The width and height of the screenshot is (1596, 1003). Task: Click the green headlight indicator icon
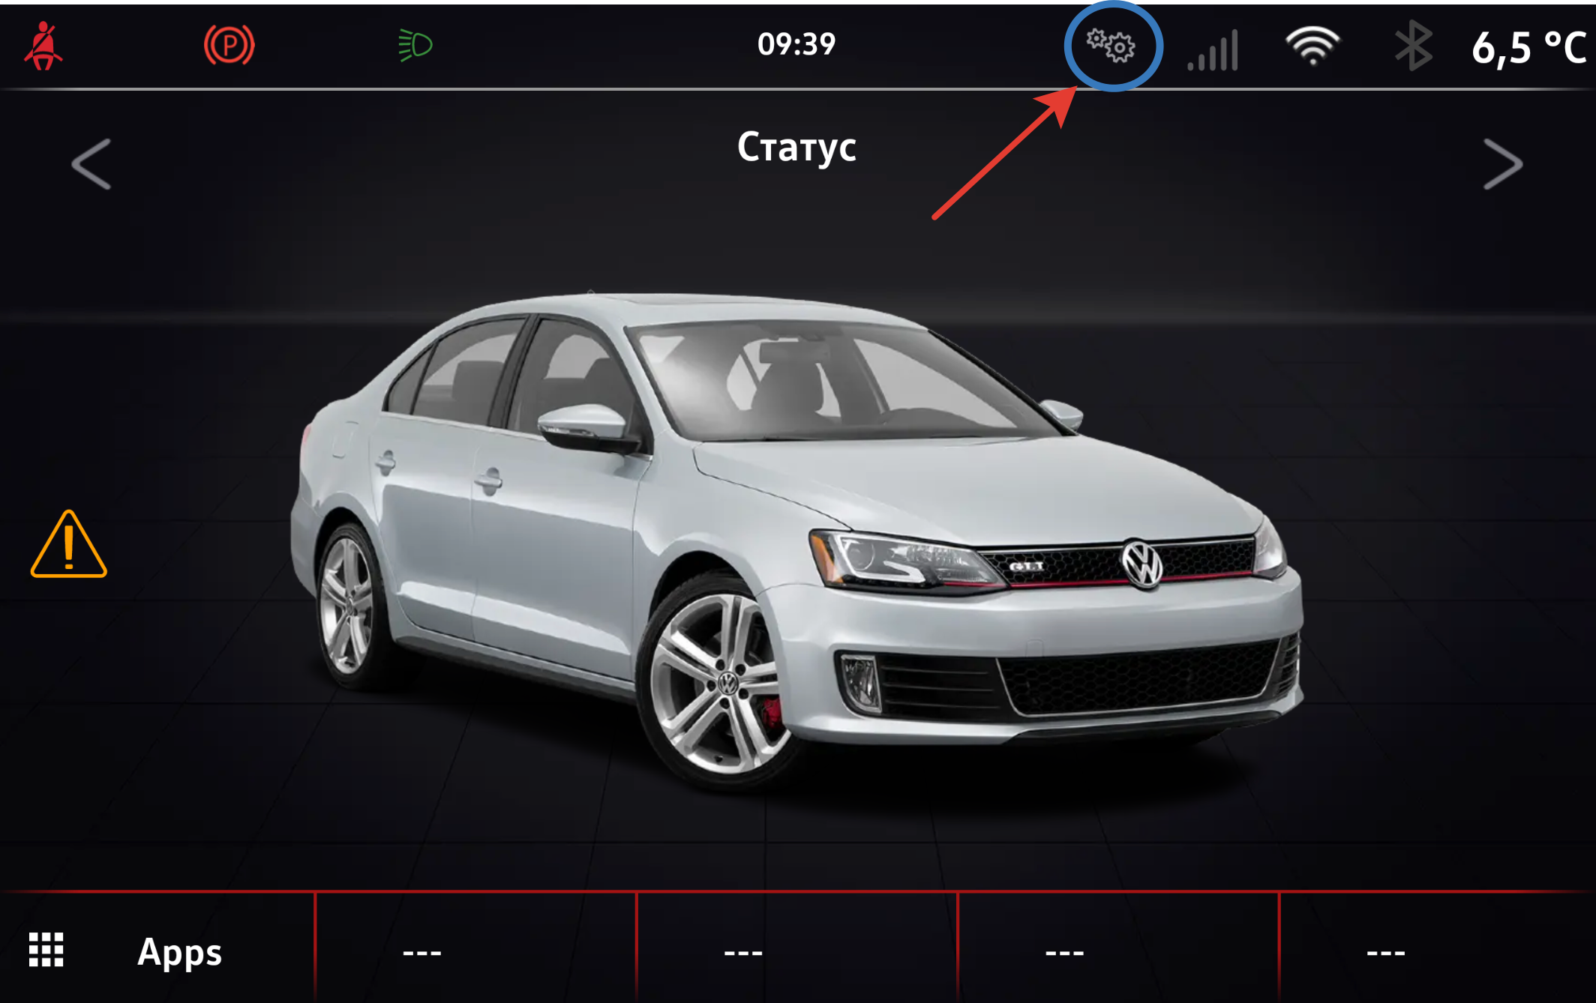[x=415, y=46]
